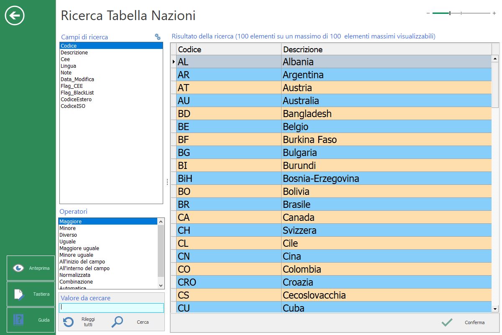Select the Croazia row

[331, 282]
